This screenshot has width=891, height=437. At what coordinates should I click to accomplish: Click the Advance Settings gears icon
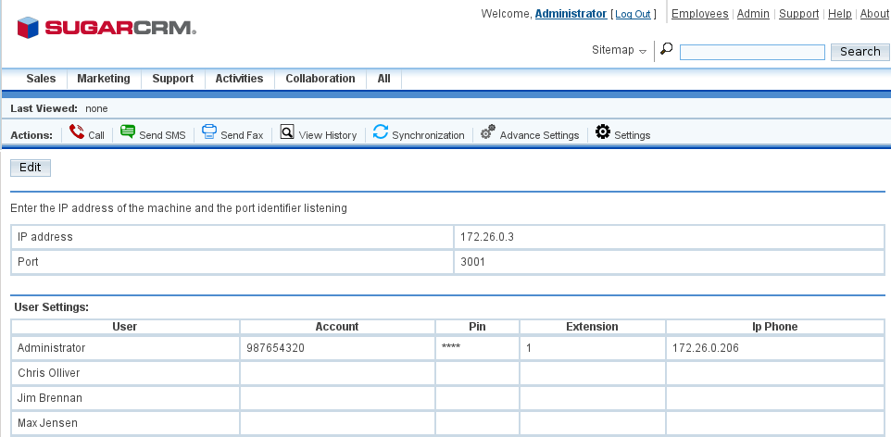coord(488,133)
